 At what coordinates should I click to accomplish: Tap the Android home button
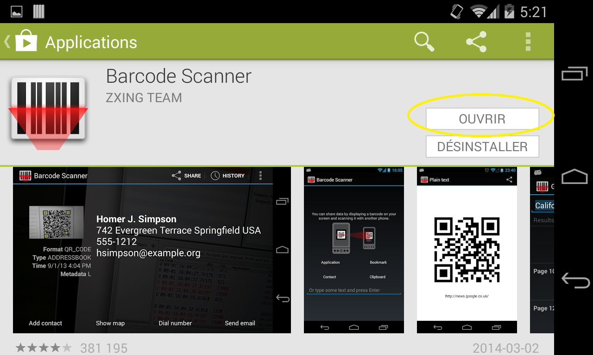[574, 177]
